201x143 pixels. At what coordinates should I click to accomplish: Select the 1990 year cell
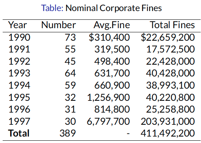(19, 37)
